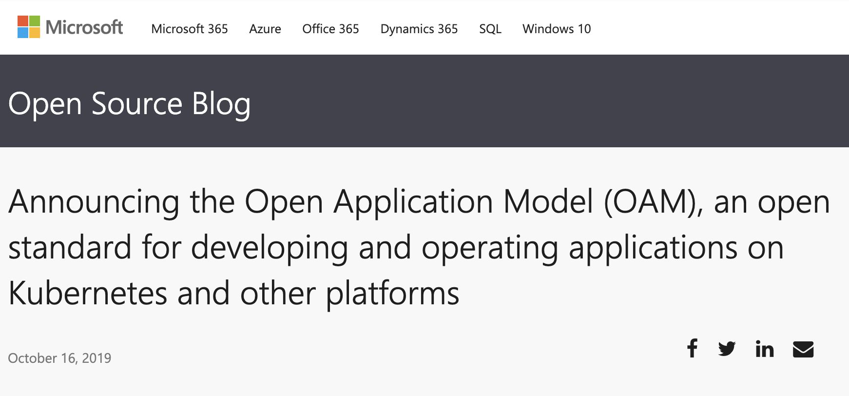Click the word Kubernetes in the headline
849x396 pixels.
tap(88, 293)
